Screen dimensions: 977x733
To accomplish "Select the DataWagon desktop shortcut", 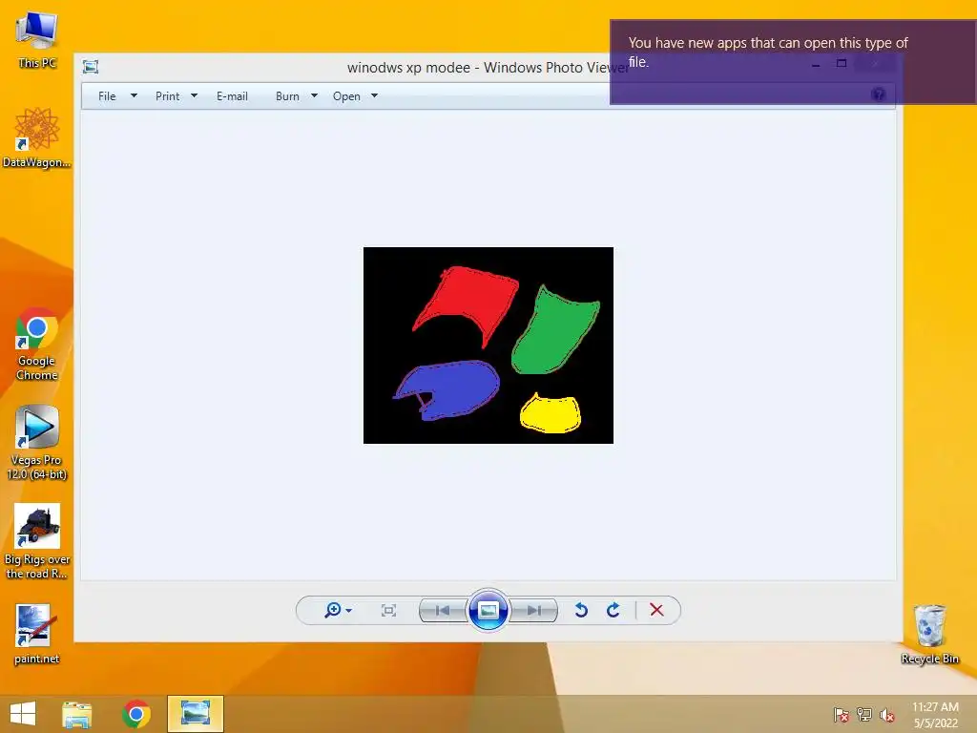I will (x=37, y=137).
